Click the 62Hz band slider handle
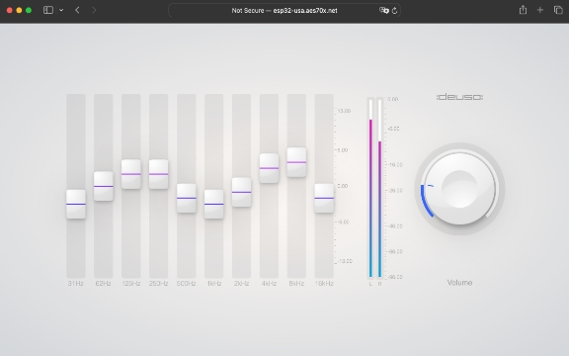Viewport: 569px width, 356px height. click(104, 186)
